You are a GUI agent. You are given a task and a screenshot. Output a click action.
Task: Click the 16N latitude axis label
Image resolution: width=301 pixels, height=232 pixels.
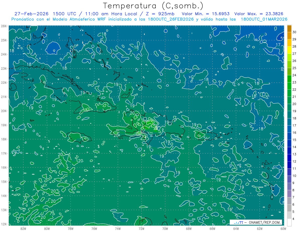tap(4, 167)
